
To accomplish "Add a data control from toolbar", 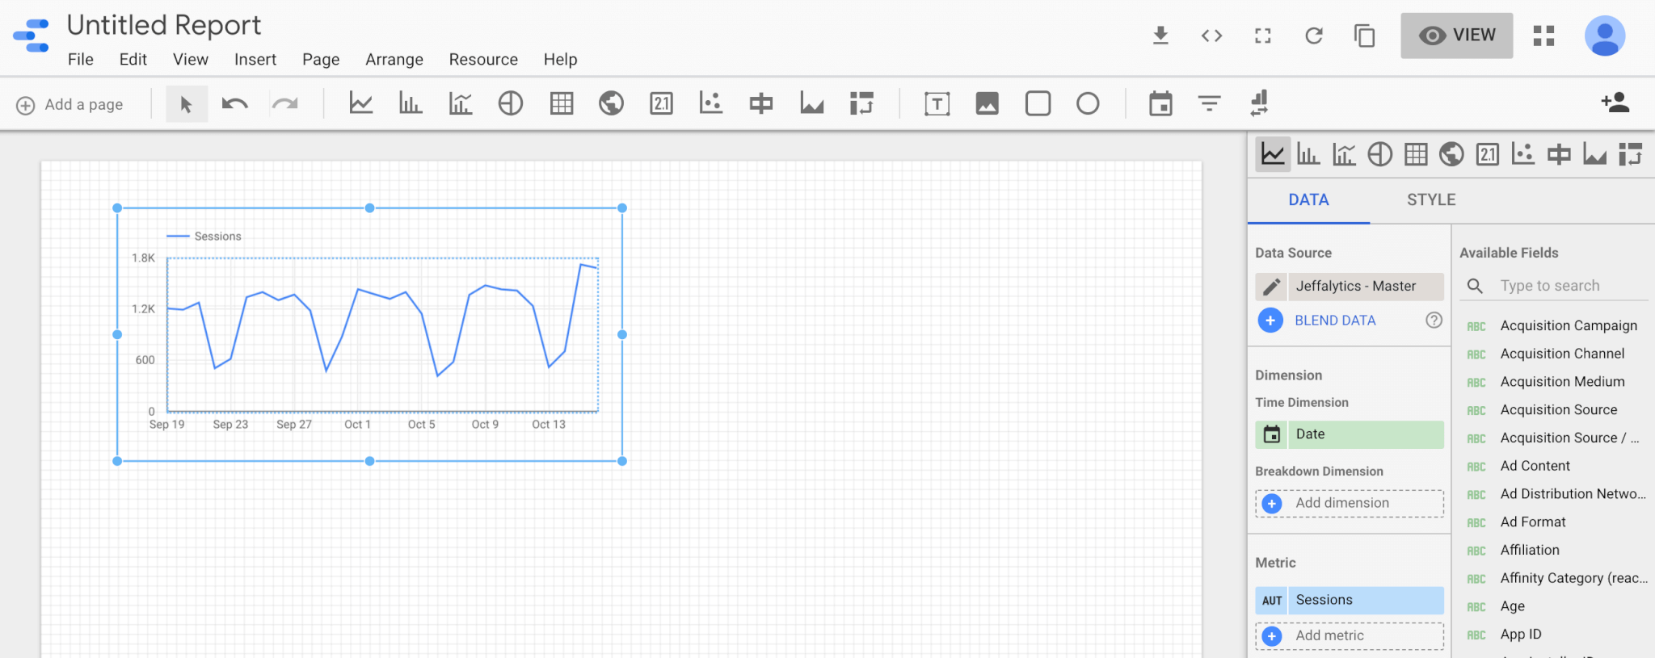I will coord(1259,103).
